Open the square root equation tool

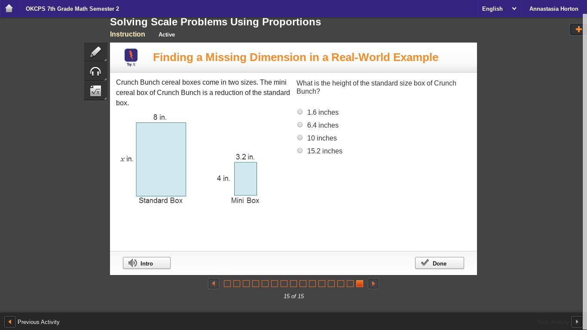click(95, 91)
